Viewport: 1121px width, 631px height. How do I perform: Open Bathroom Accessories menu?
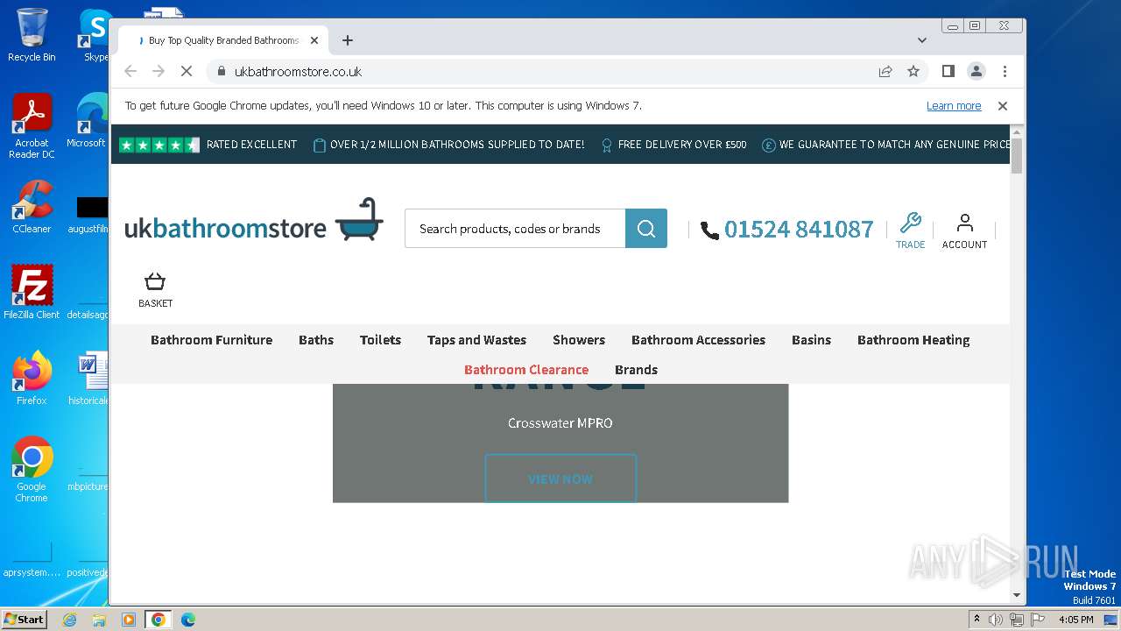pos(698,340)
